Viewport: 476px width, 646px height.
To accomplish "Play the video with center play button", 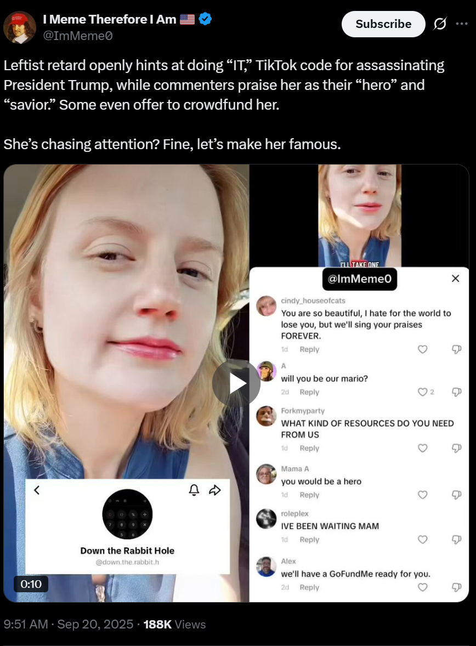I will (236, 383).
